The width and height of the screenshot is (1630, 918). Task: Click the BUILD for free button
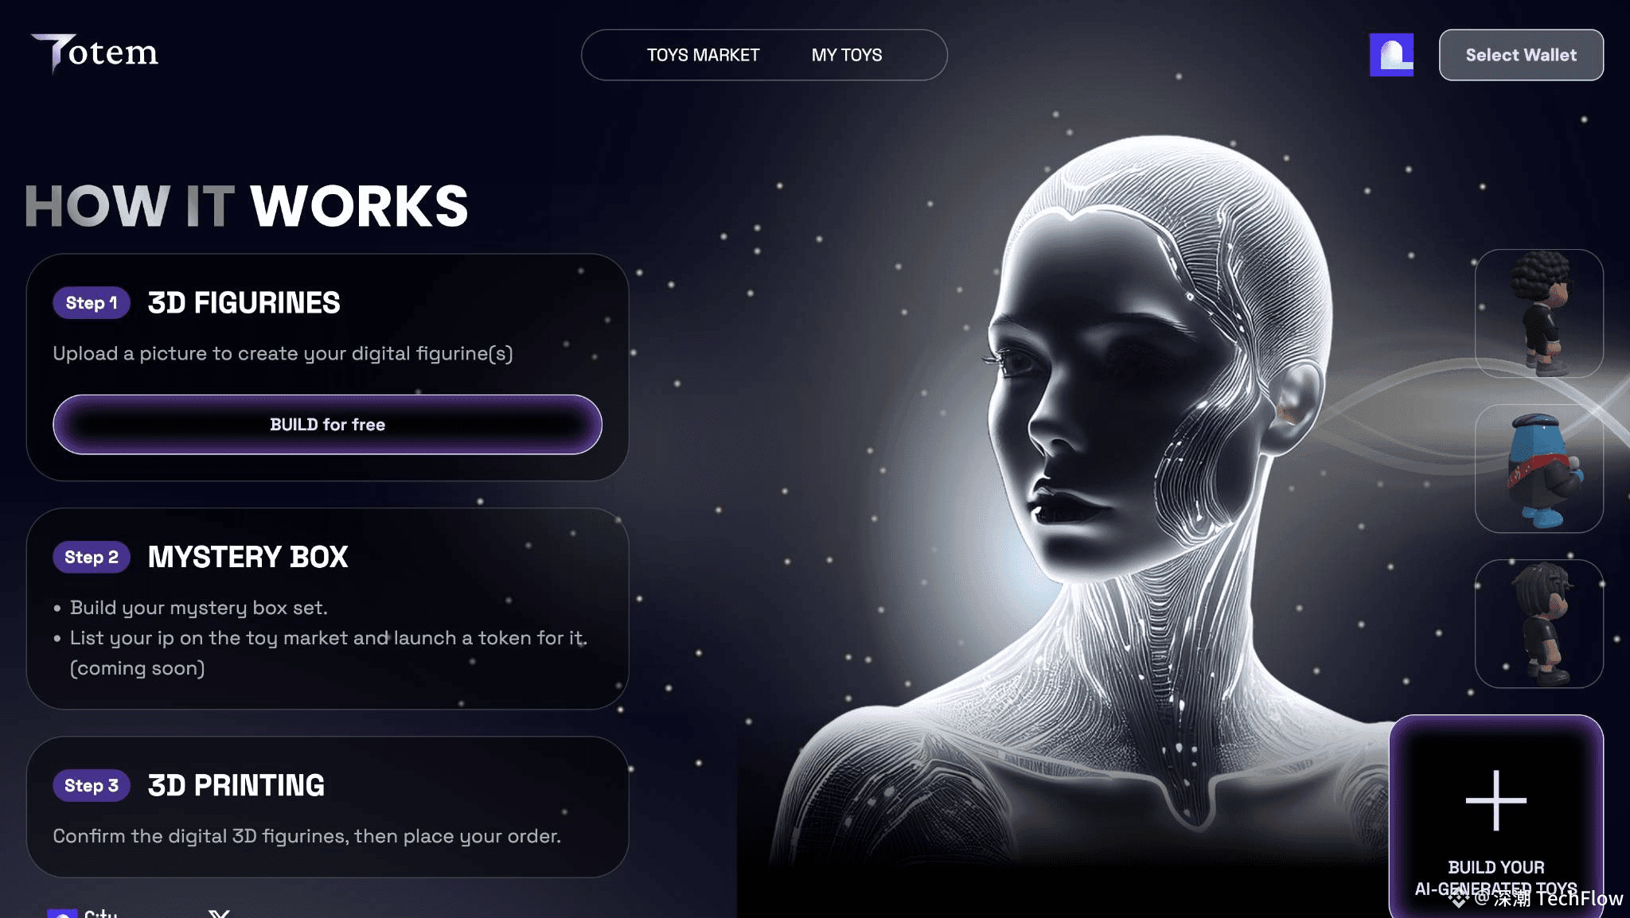coord(327,425)
